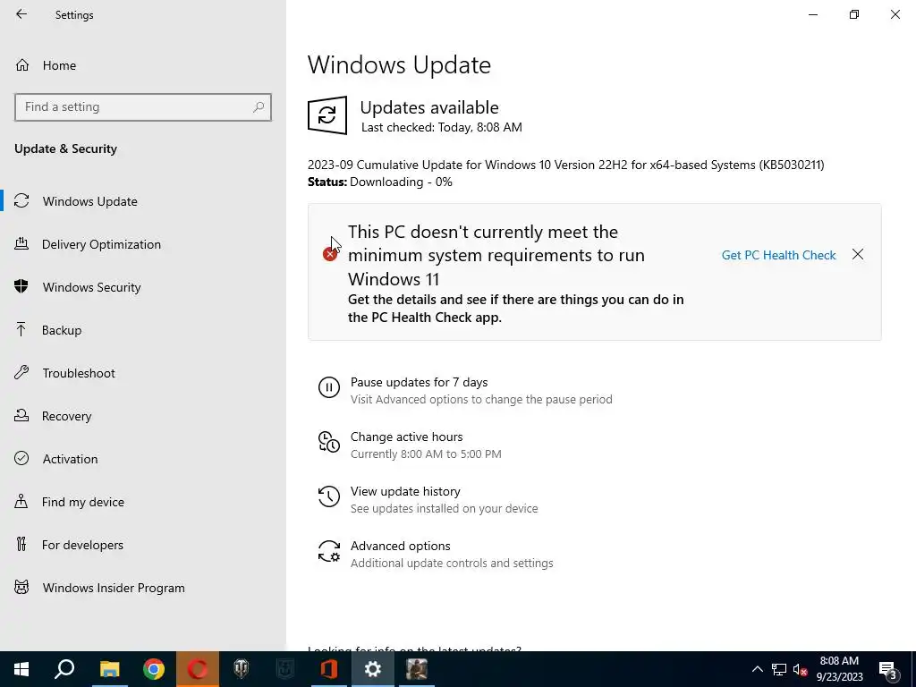The height and width of the screenshot is (687, 916).
Task: Dismiss the Windows 11 requirements banner
Action: click(x=858, y=254)
